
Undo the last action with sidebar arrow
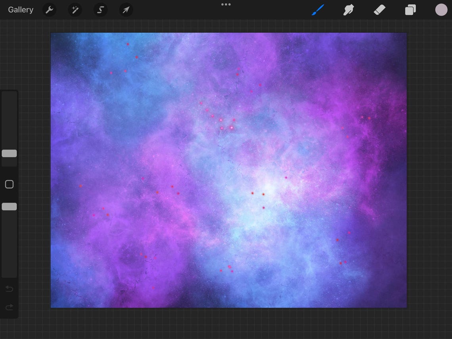click(9, 289)
